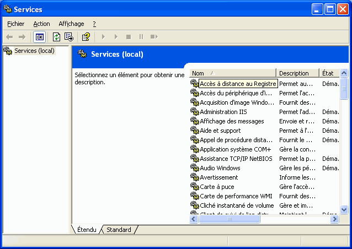
Task: Click the vertical scrollbar up arrow
Action: (344, 73)
